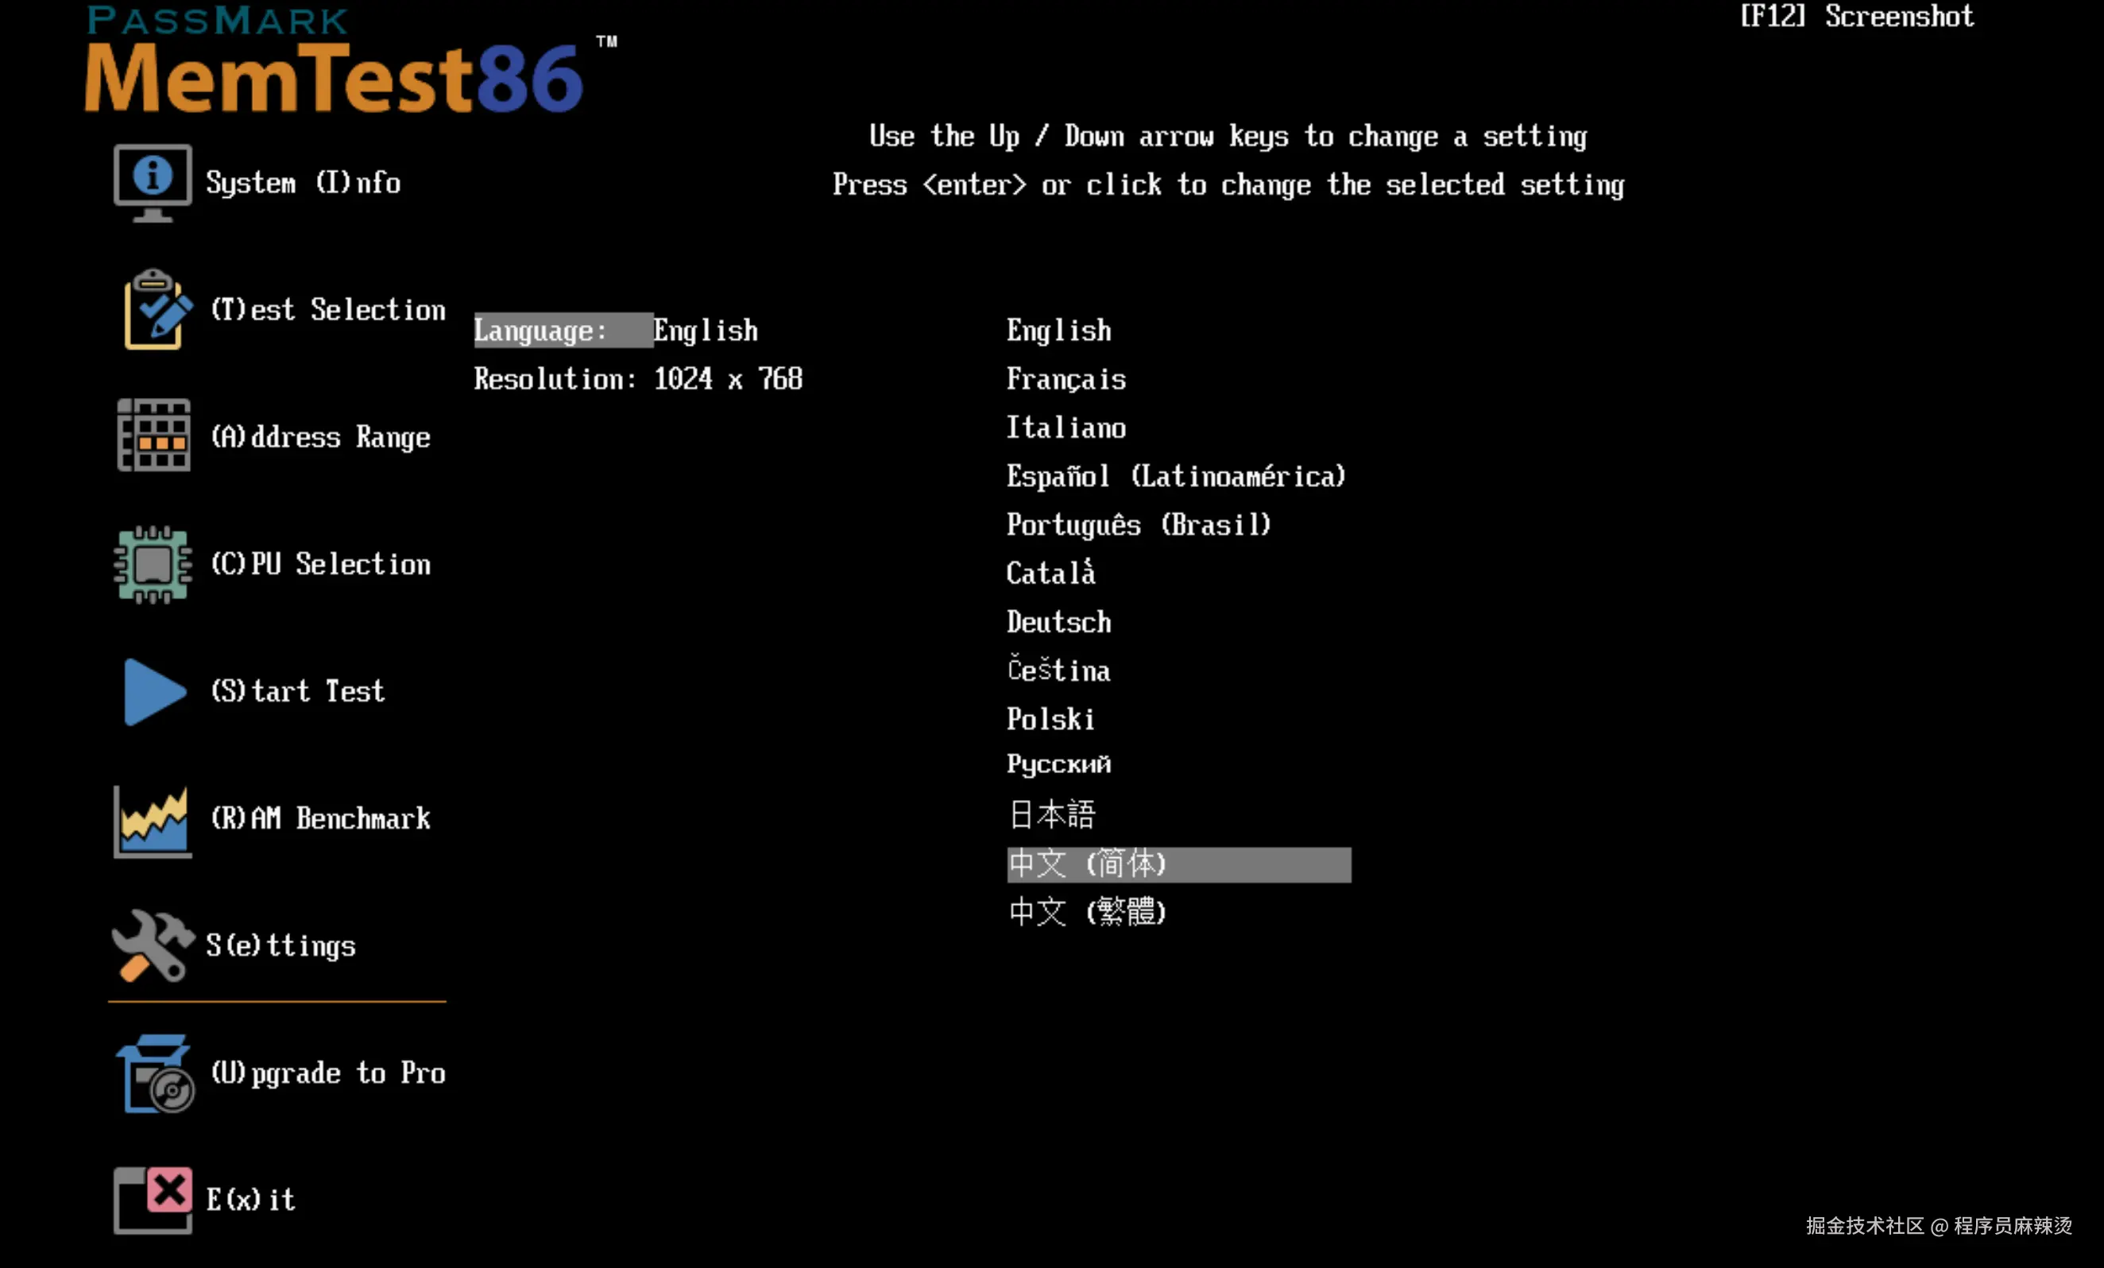The image size is (2104, 1268).
Task: Click the Exit red X icon
Action: [153, 1200]
